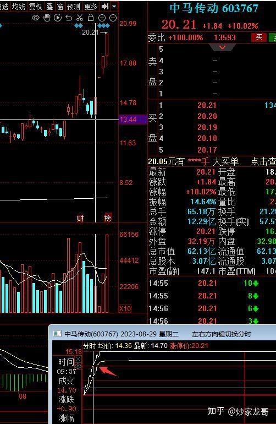The image size is (276, 424).
Task: Switch to the 均线 tab
Action: (19, 7)
